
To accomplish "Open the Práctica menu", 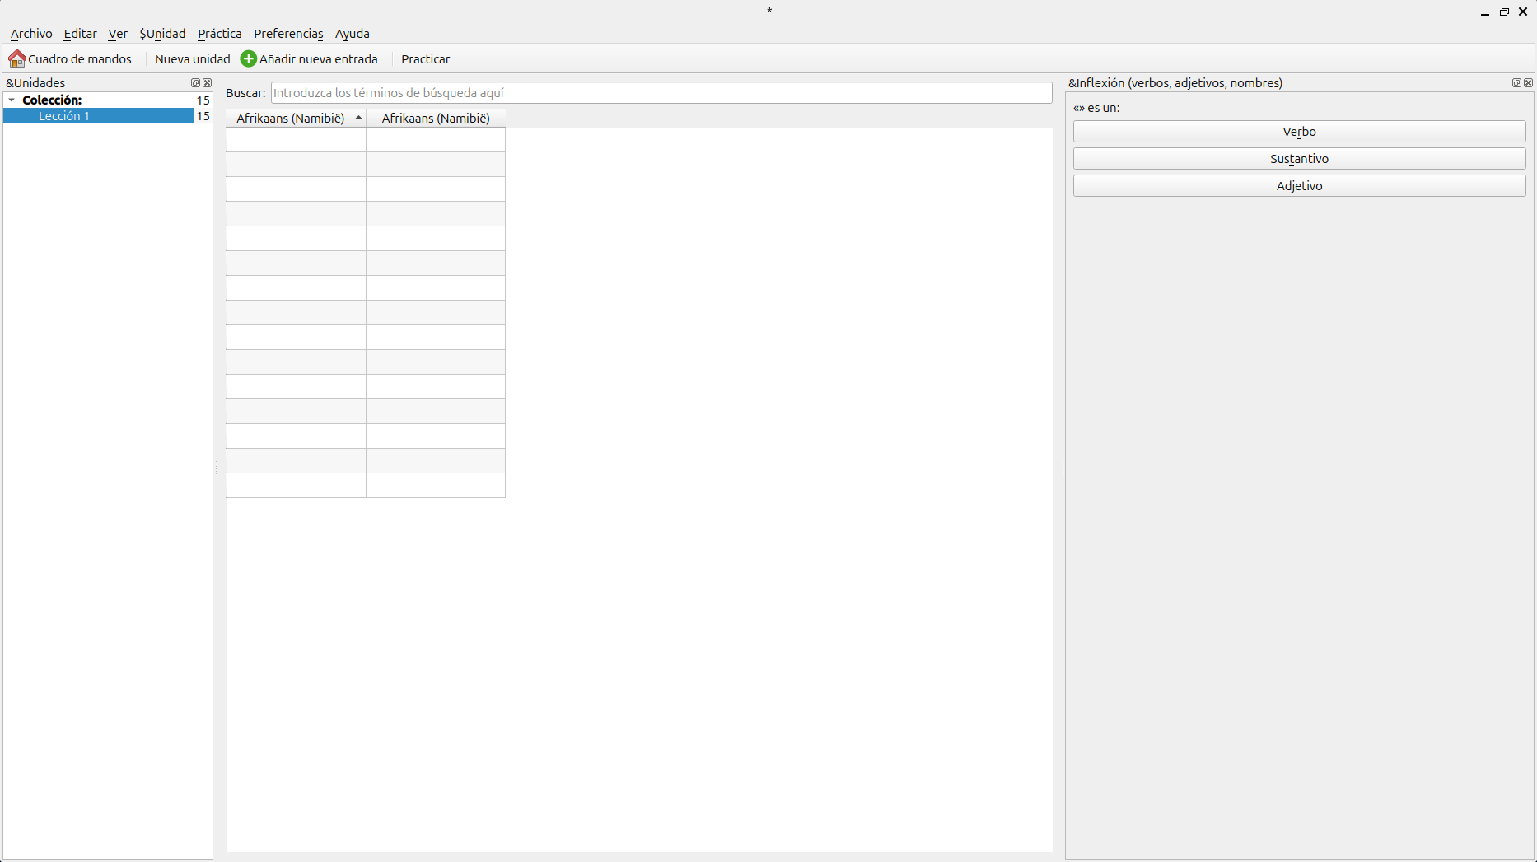I will coord(219,34).
